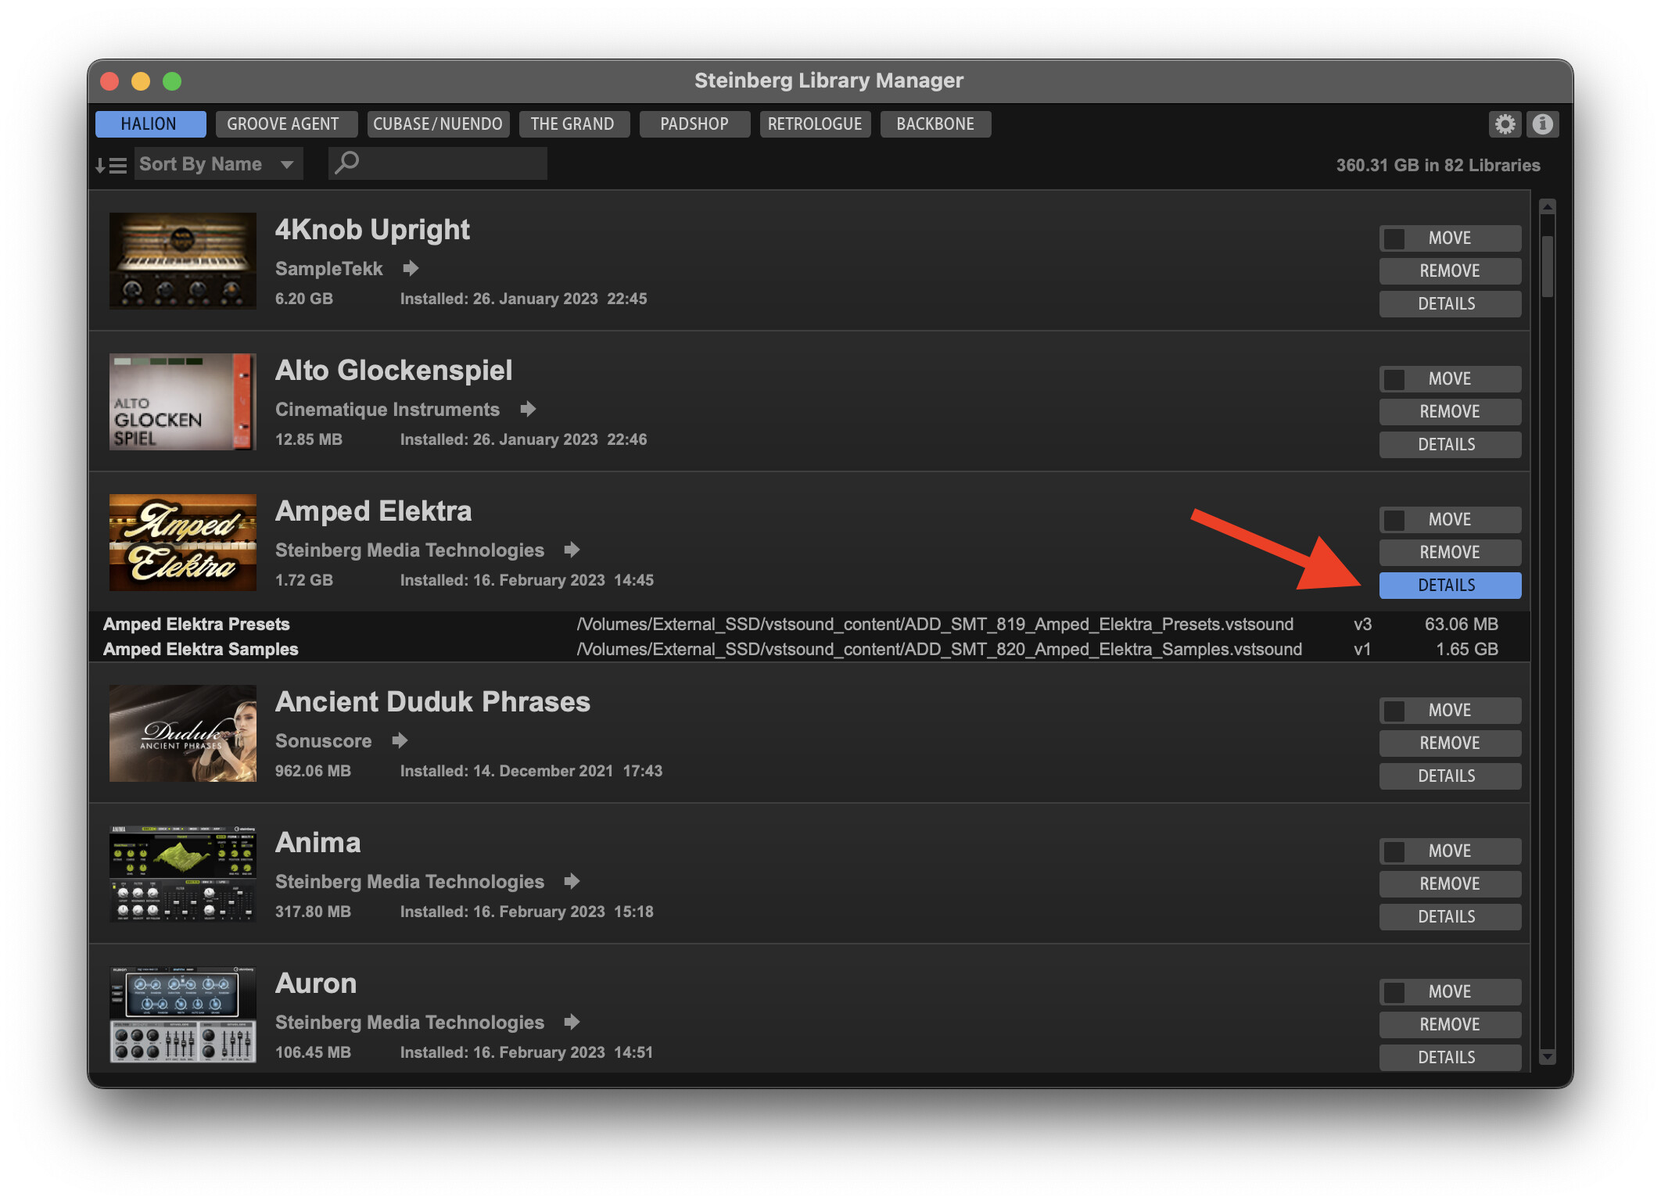The width and height of the screenshot is (1661, 1204).
Task: Click REMOVE for Ancient Duduk Phrases
Action: (x=1450, y=744)
